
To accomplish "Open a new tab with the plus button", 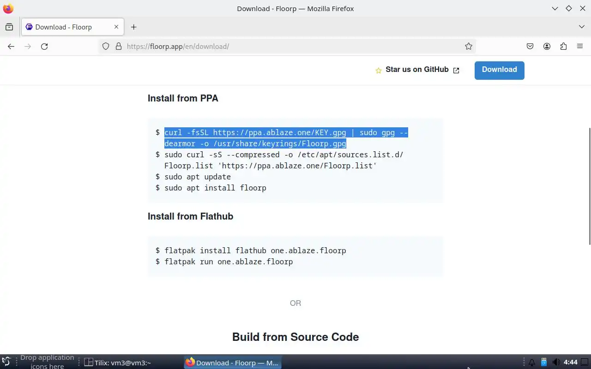I will point(133,27).
